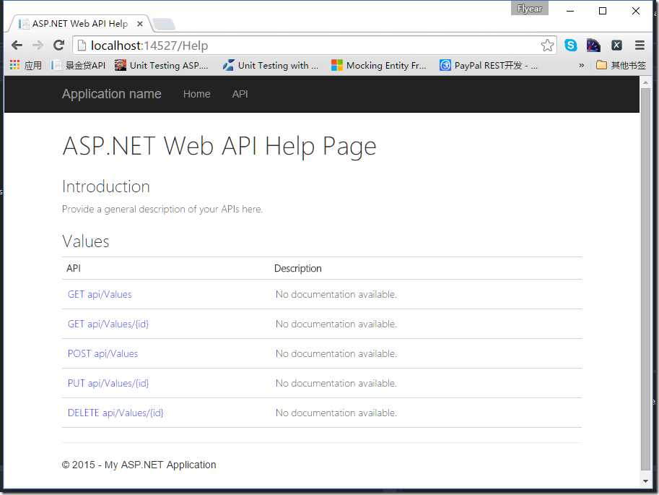The width and height of the screenshot is (659, 495).
Task: Open the GET api/Values link
Action: coord(100,294)
